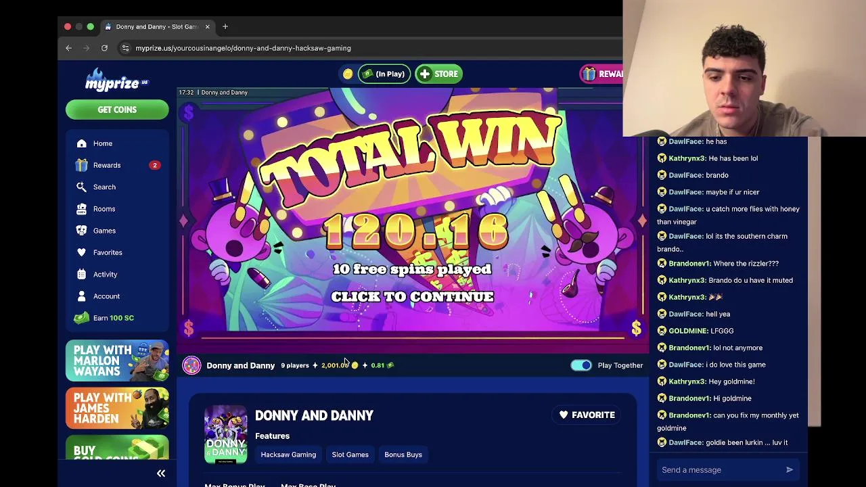This screenshot has width=866, height=487.
Task: Click the GET COINS button
Action: pos(117,110)
